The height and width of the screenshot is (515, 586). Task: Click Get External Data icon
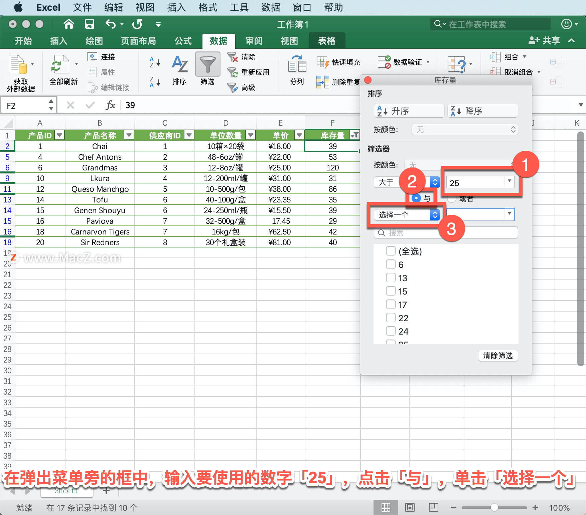[x=18, y=64]
